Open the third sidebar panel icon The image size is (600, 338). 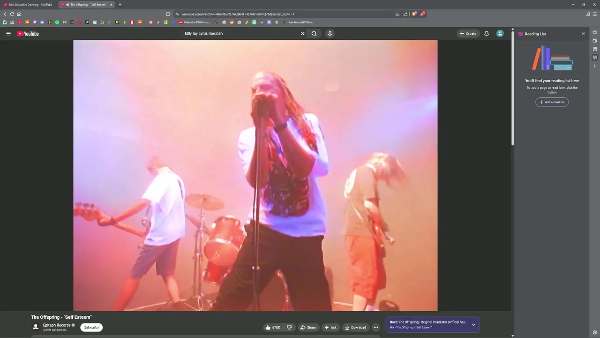595,49
